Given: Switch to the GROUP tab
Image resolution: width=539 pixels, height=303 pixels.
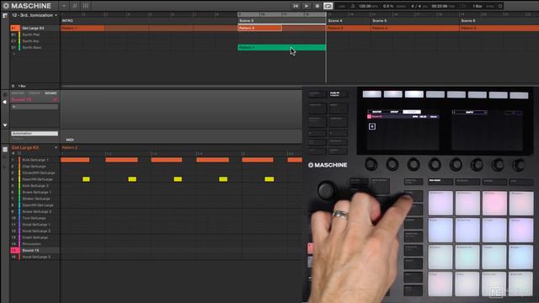Looking at the screenshot, I should [x=34, y=93].
